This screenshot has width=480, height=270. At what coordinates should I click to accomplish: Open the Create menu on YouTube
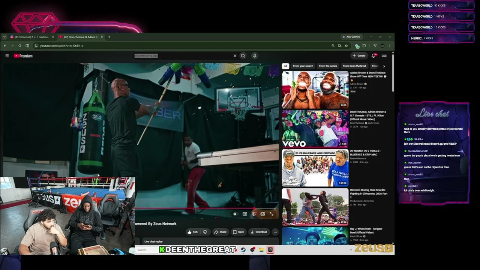359,56
